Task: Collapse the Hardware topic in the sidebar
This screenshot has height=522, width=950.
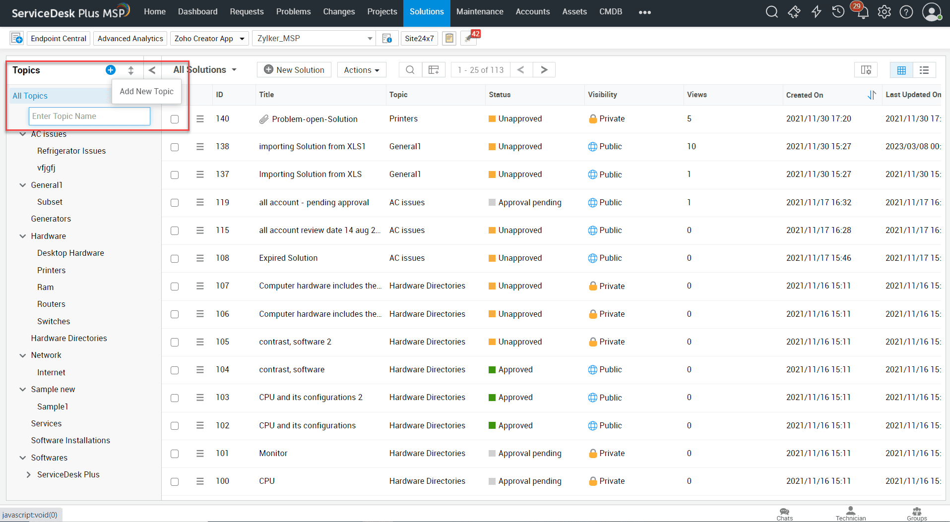Action: [22, 236]
